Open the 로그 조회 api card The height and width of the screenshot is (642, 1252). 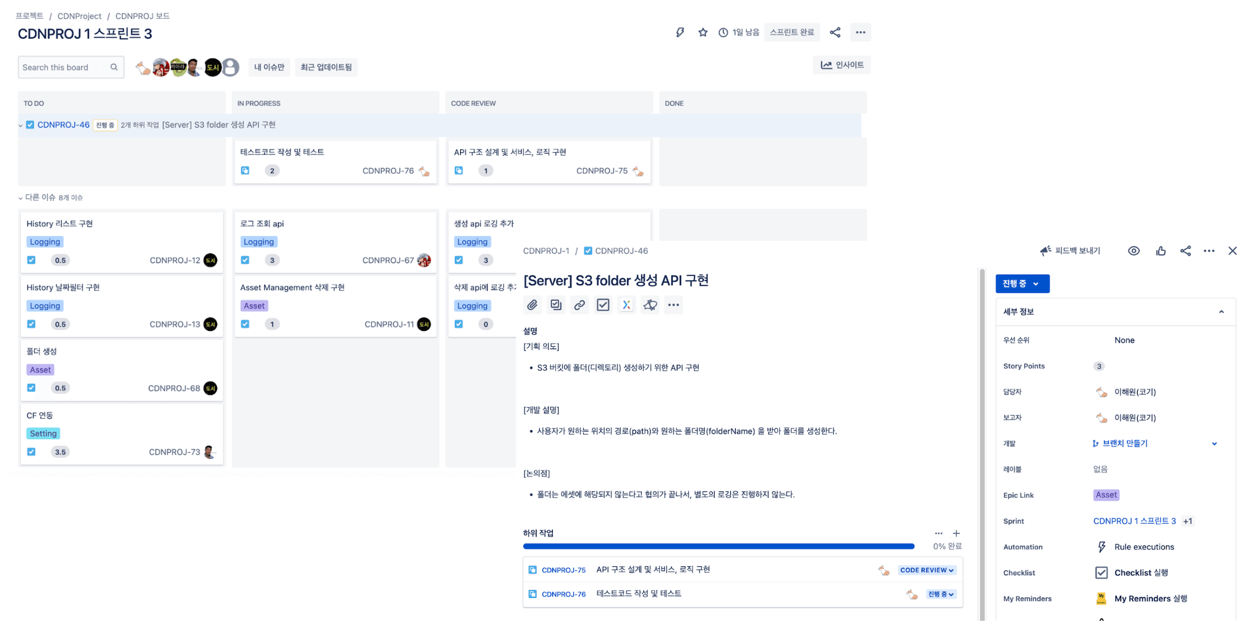click(x=335, y=242)
